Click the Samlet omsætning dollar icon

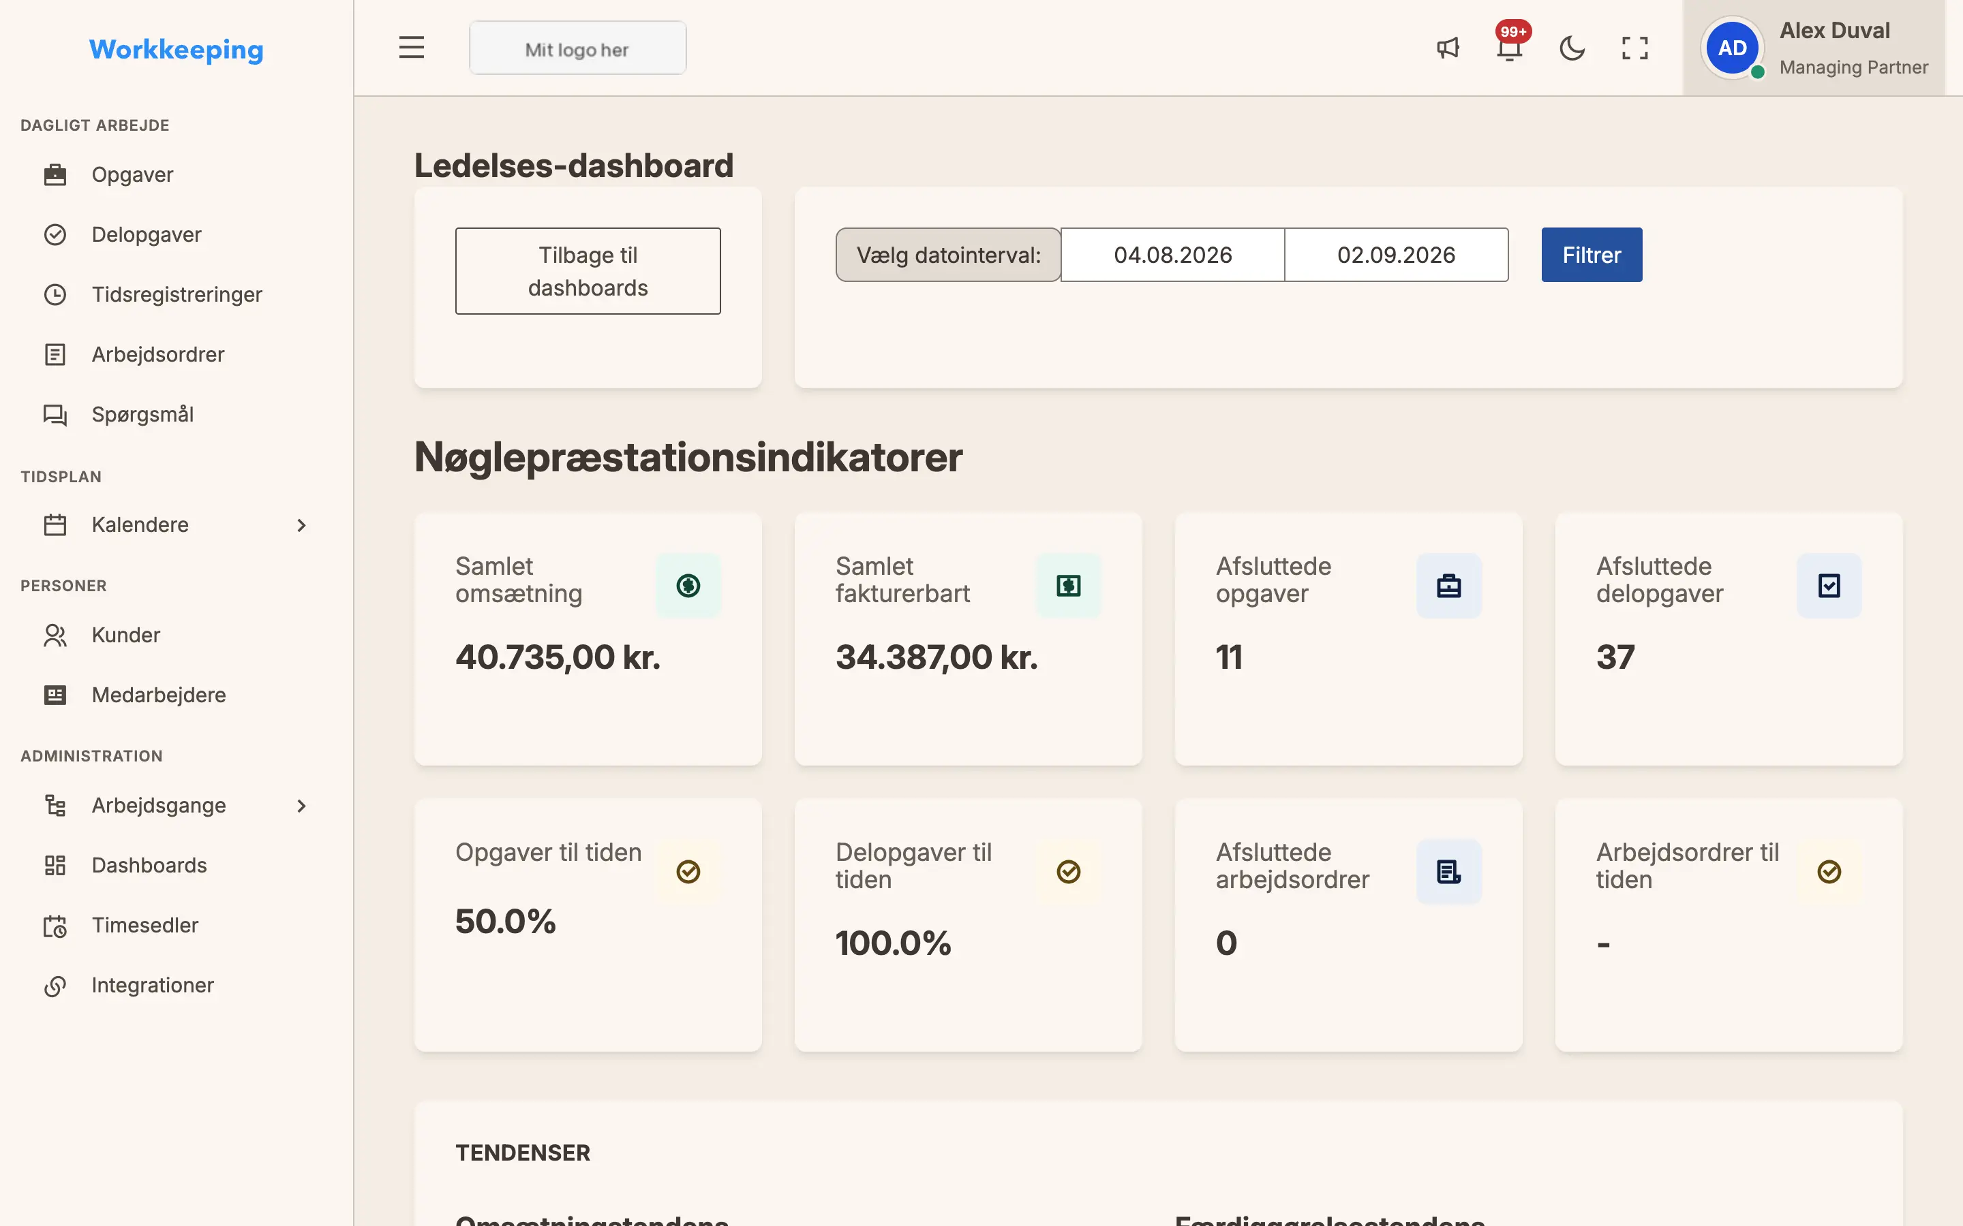[688, 586]
